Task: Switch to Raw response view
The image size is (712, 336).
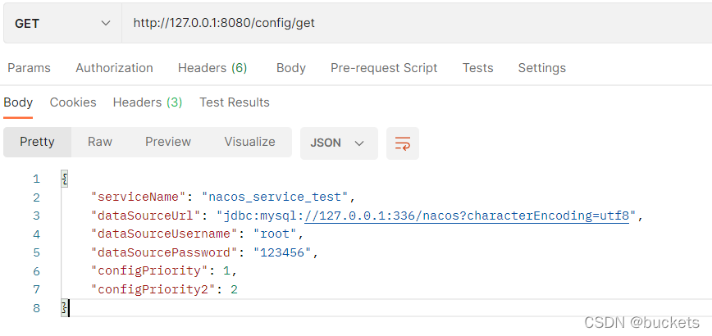Action: click(x=100, y=142)
